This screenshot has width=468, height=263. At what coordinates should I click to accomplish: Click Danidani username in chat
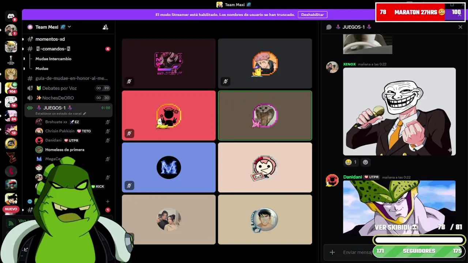(352, 177)
